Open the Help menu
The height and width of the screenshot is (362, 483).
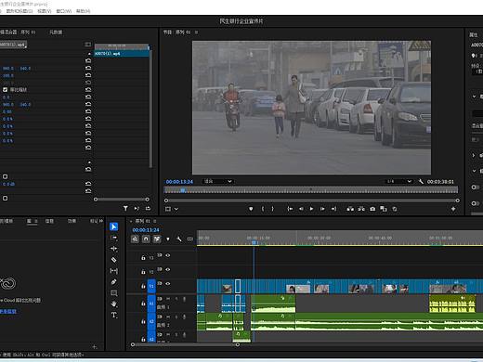click(x=83, y=11)
